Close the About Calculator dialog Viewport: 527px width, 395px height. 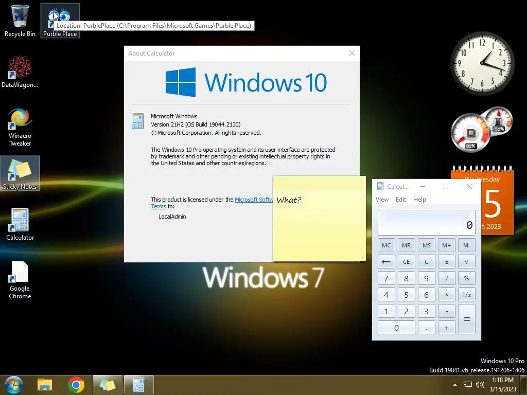[x=352, y=53]
